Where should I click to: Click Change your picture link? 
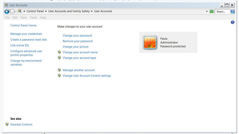coord(75,47)
